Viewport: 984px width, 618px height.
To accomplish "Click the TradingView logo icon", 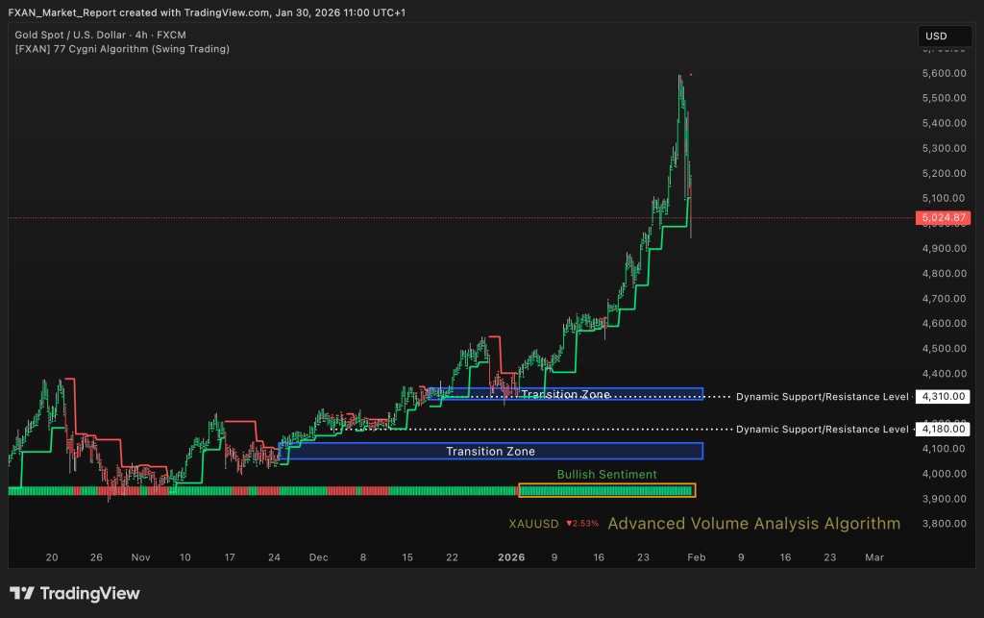I will point(22,593).
